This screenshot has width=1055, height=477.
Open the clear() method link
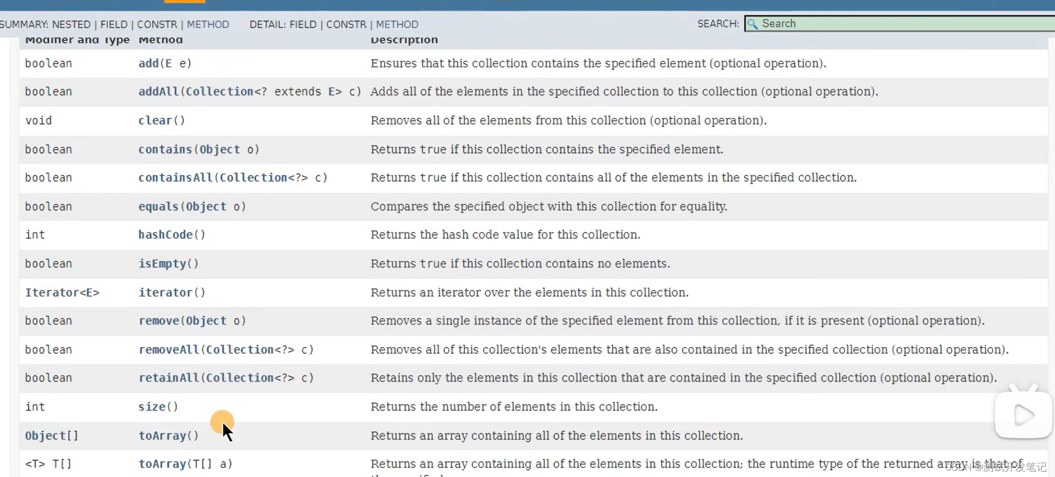pos(155,120)
